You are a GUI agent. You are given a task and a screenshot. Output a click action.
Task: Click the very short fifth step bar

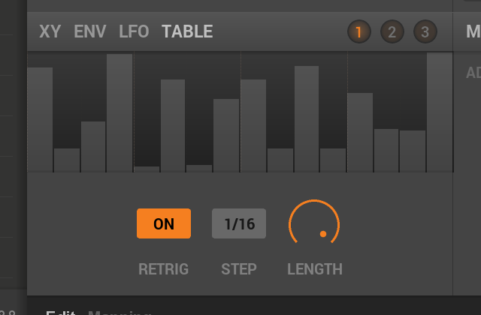click(147, 169)
